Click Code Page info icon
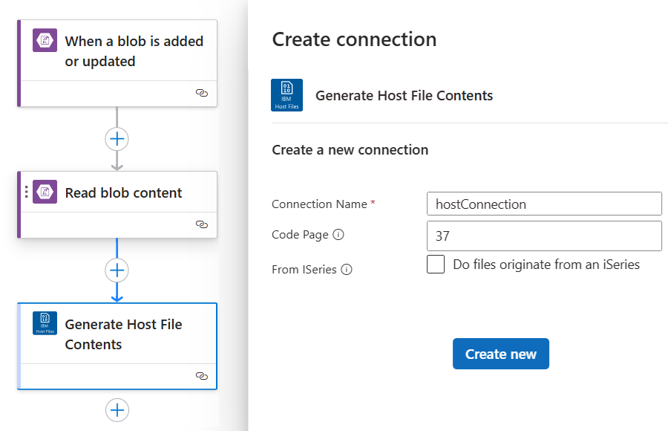Screen dimensions: 668x431 [338, 235]
